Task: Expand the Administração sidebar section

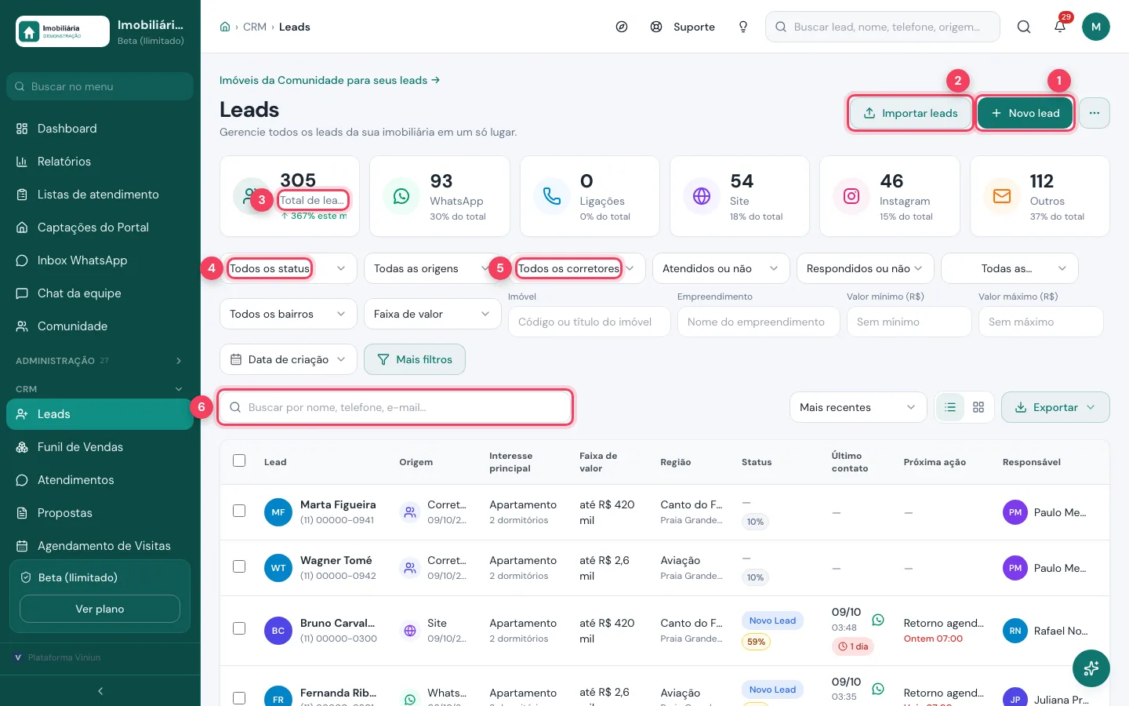Action: coord(100,361)
